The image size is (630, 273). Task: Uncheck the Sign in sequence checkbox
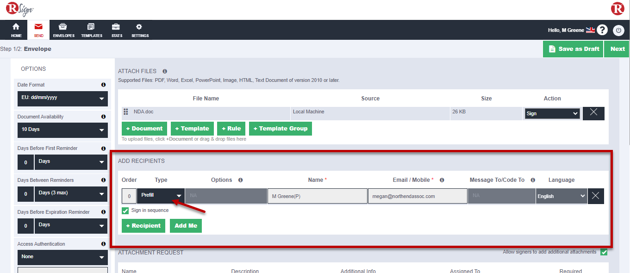125,211
